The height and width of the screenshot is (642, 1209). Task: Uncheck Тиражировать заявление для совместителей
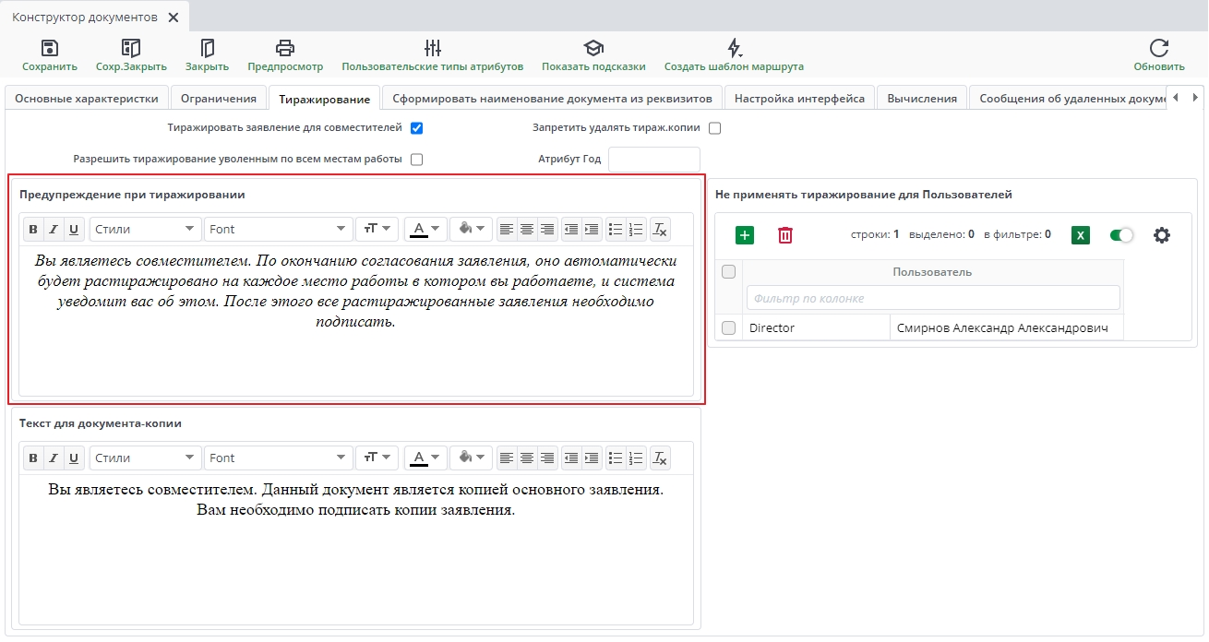(416, 128)
